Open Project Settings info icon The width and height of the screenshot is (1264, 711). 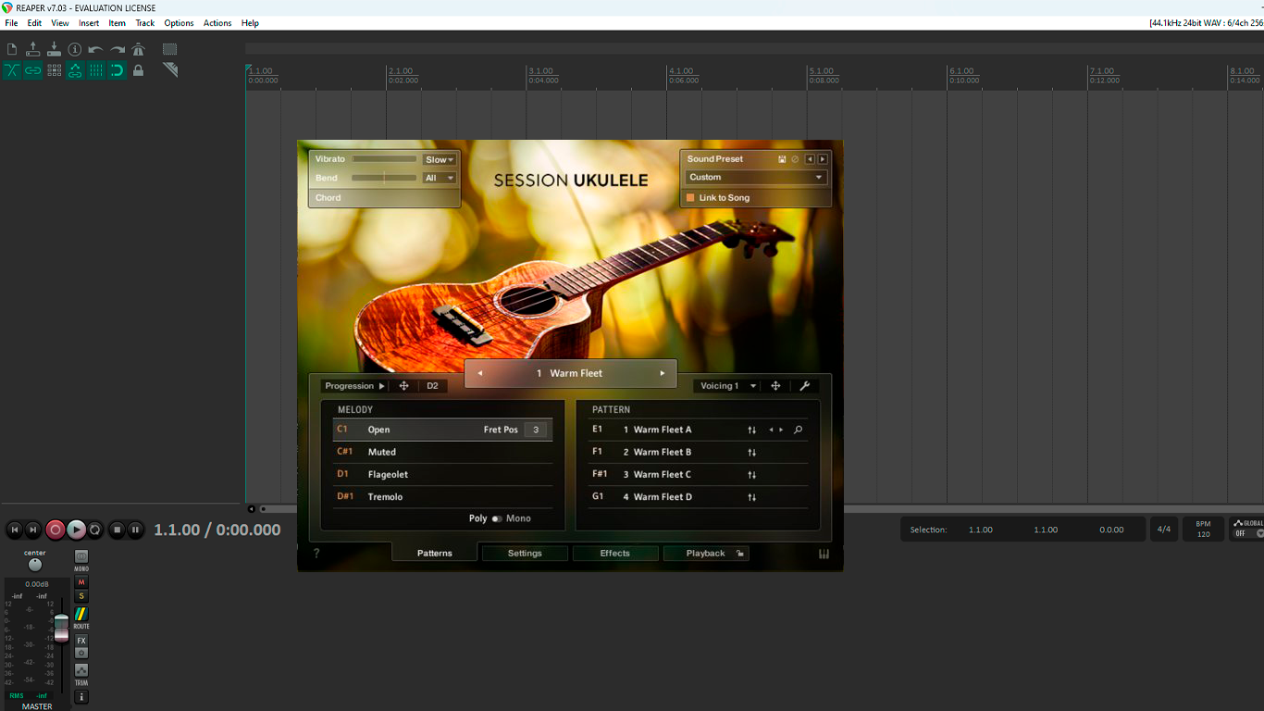pyautogui.click(x=75, y=49)
